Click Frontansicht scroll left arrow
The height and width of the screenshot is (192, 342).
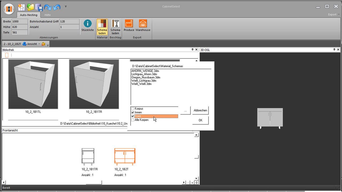point(4,182)
